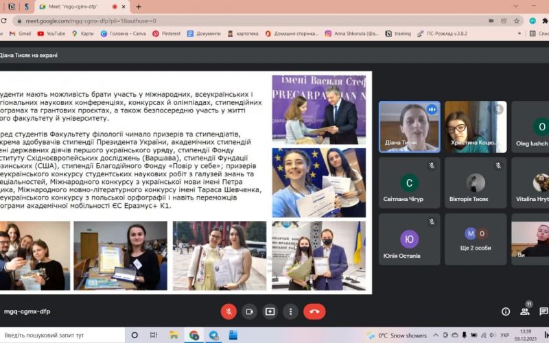Open the YouTube bookmark
The width and height of the screenshot is (549, 343).
point(51,33)
